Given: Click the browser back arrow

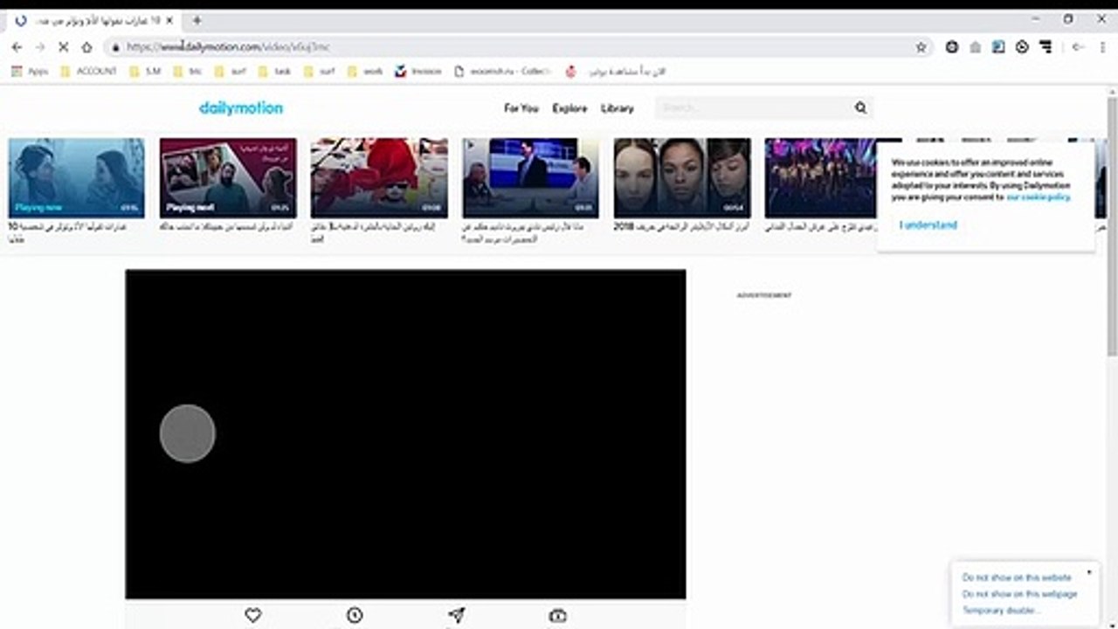Looking at the screenshot, I should [17, 47].
